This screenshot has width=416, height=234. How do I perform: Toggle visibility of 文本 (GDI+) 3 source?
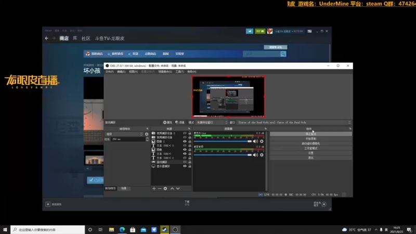[185, 146]
